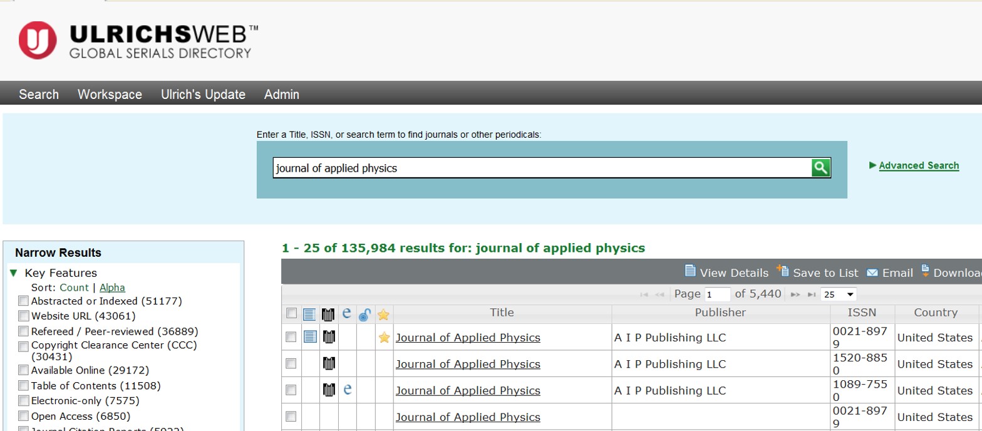The width and height of the screenshot is (982, 431).
Task: Sort results by the Country column header
Action: 936,312
